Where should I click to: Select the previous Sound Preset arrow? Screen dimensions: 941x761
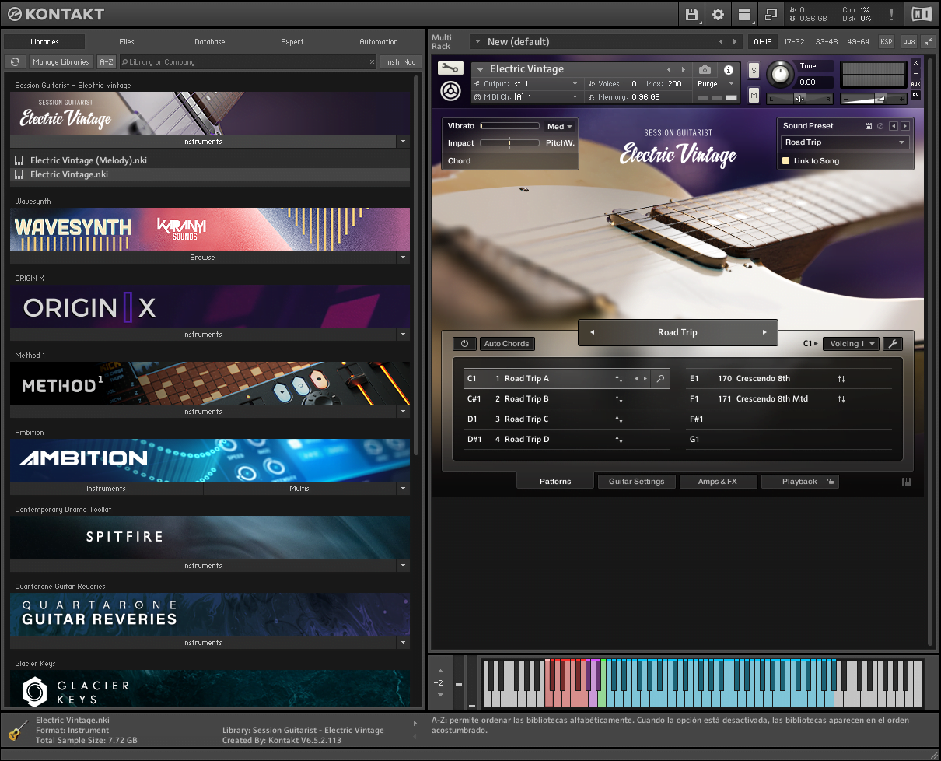pyautogui.click(x=894, y=126)
